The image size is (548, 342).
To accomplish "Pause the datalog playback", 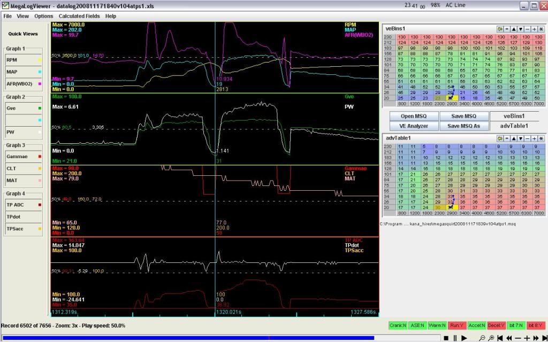I will click(455, 337).
